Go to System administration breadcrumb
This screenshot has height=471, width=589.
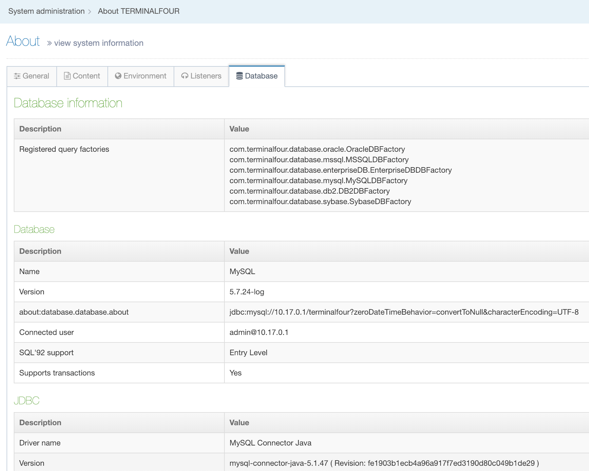[46, 11]
